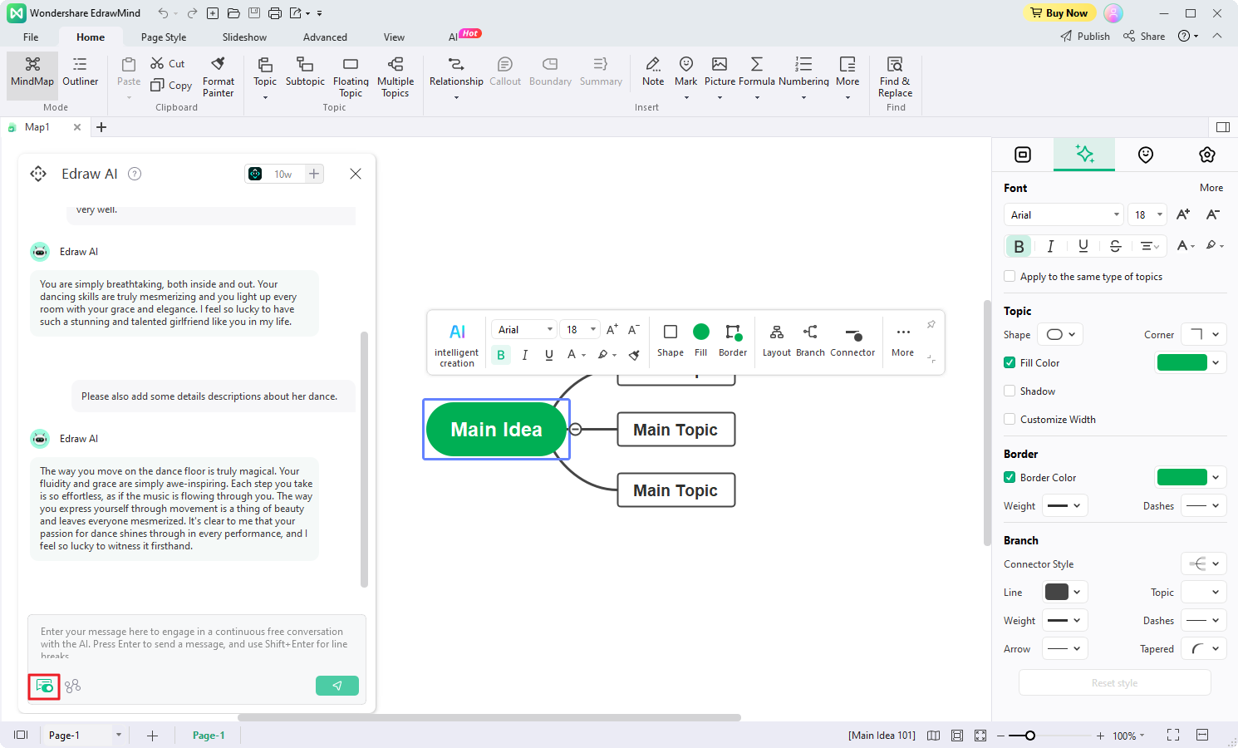Screen dimensions: 1238x748
Task: Click the Buy Now button
Action: pyautogui.click(x=1059, y=12)
